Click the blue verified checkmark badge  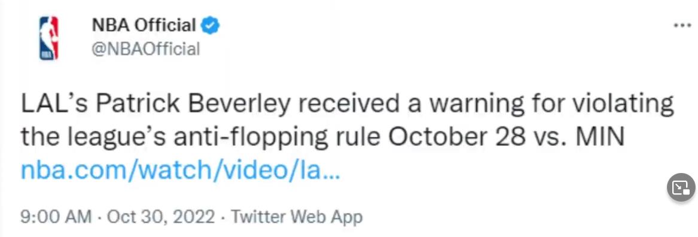coord(210,26)
